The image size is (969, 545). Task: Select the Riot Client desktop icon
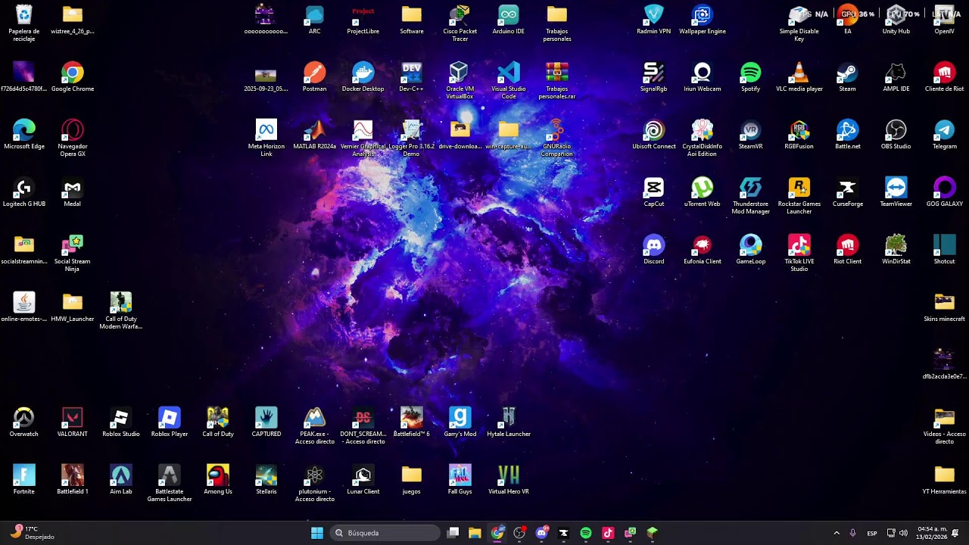pyautogui.click(x=847, y=246)
